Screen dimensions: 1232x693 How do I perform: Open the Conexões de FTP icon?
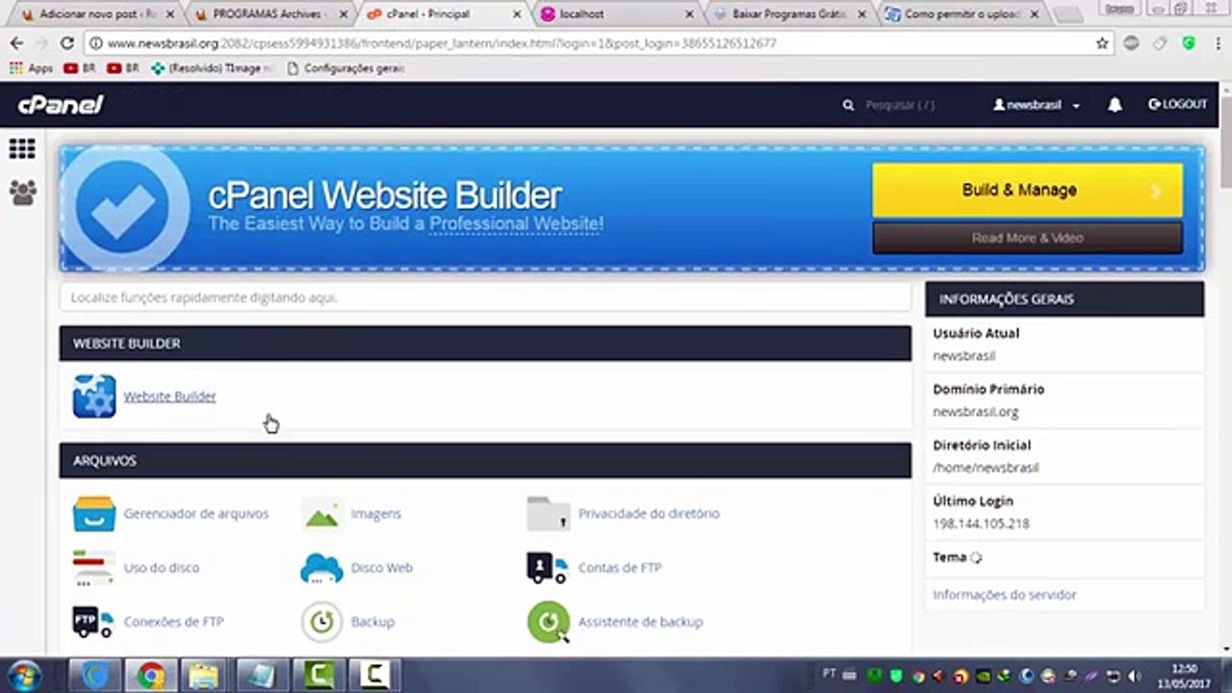tap(94, 622)
